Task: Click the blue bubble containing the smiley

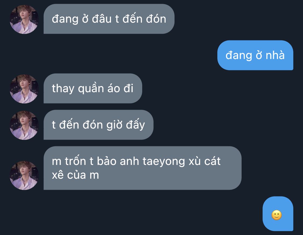Action: point(278,213)
